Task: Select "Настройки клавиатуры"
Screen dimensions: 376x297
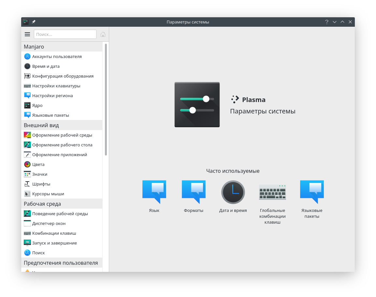Action: 55,86
